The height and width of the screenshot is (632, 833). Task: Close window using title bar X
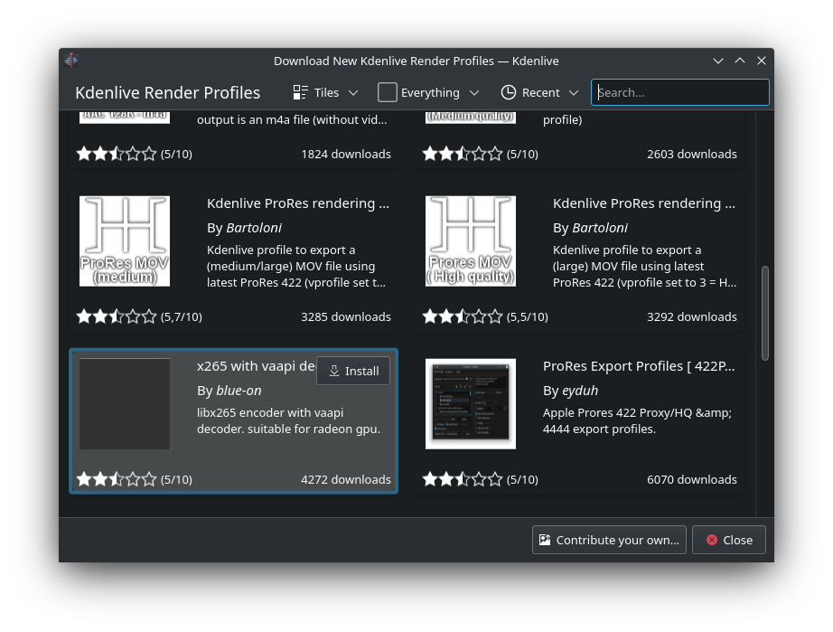(x=762, y=61)
